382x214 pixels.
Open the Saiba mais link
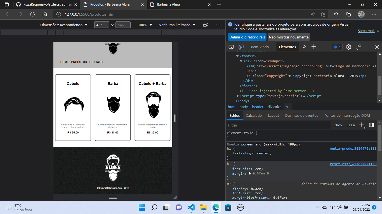pyautogui.click(x=366, y=31)
